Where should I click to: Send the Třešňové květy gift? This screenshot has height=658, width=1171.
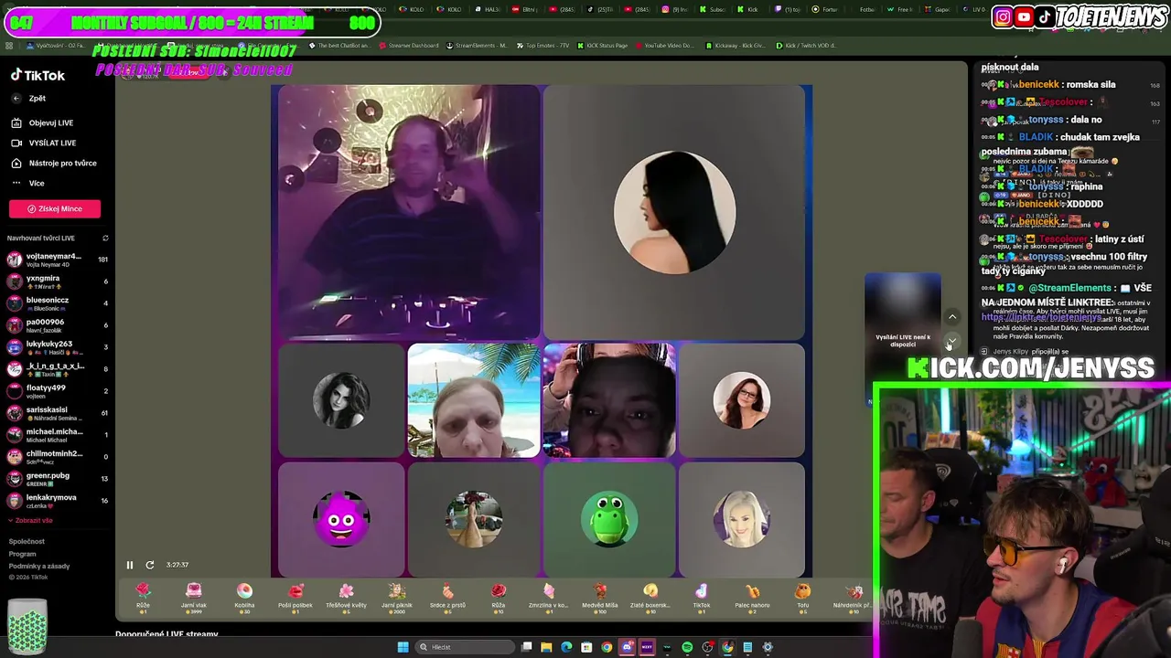346,597
